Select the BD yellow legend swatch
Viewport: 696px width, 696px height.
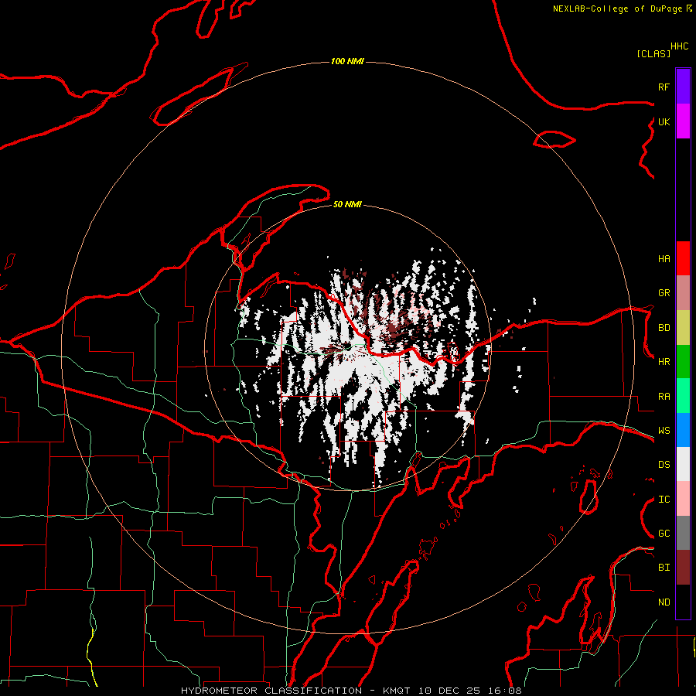(683, 328)
